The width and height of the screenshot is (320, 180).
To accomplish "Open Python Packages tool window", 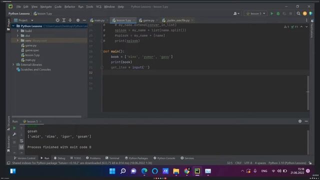I will click(x=136, y=158).
